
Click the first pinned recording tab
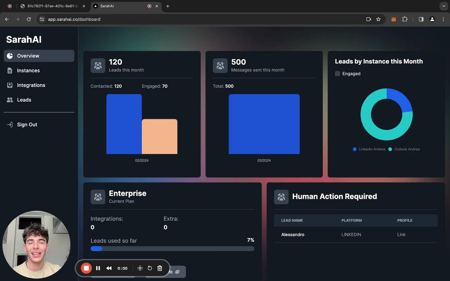coord(9,6)
